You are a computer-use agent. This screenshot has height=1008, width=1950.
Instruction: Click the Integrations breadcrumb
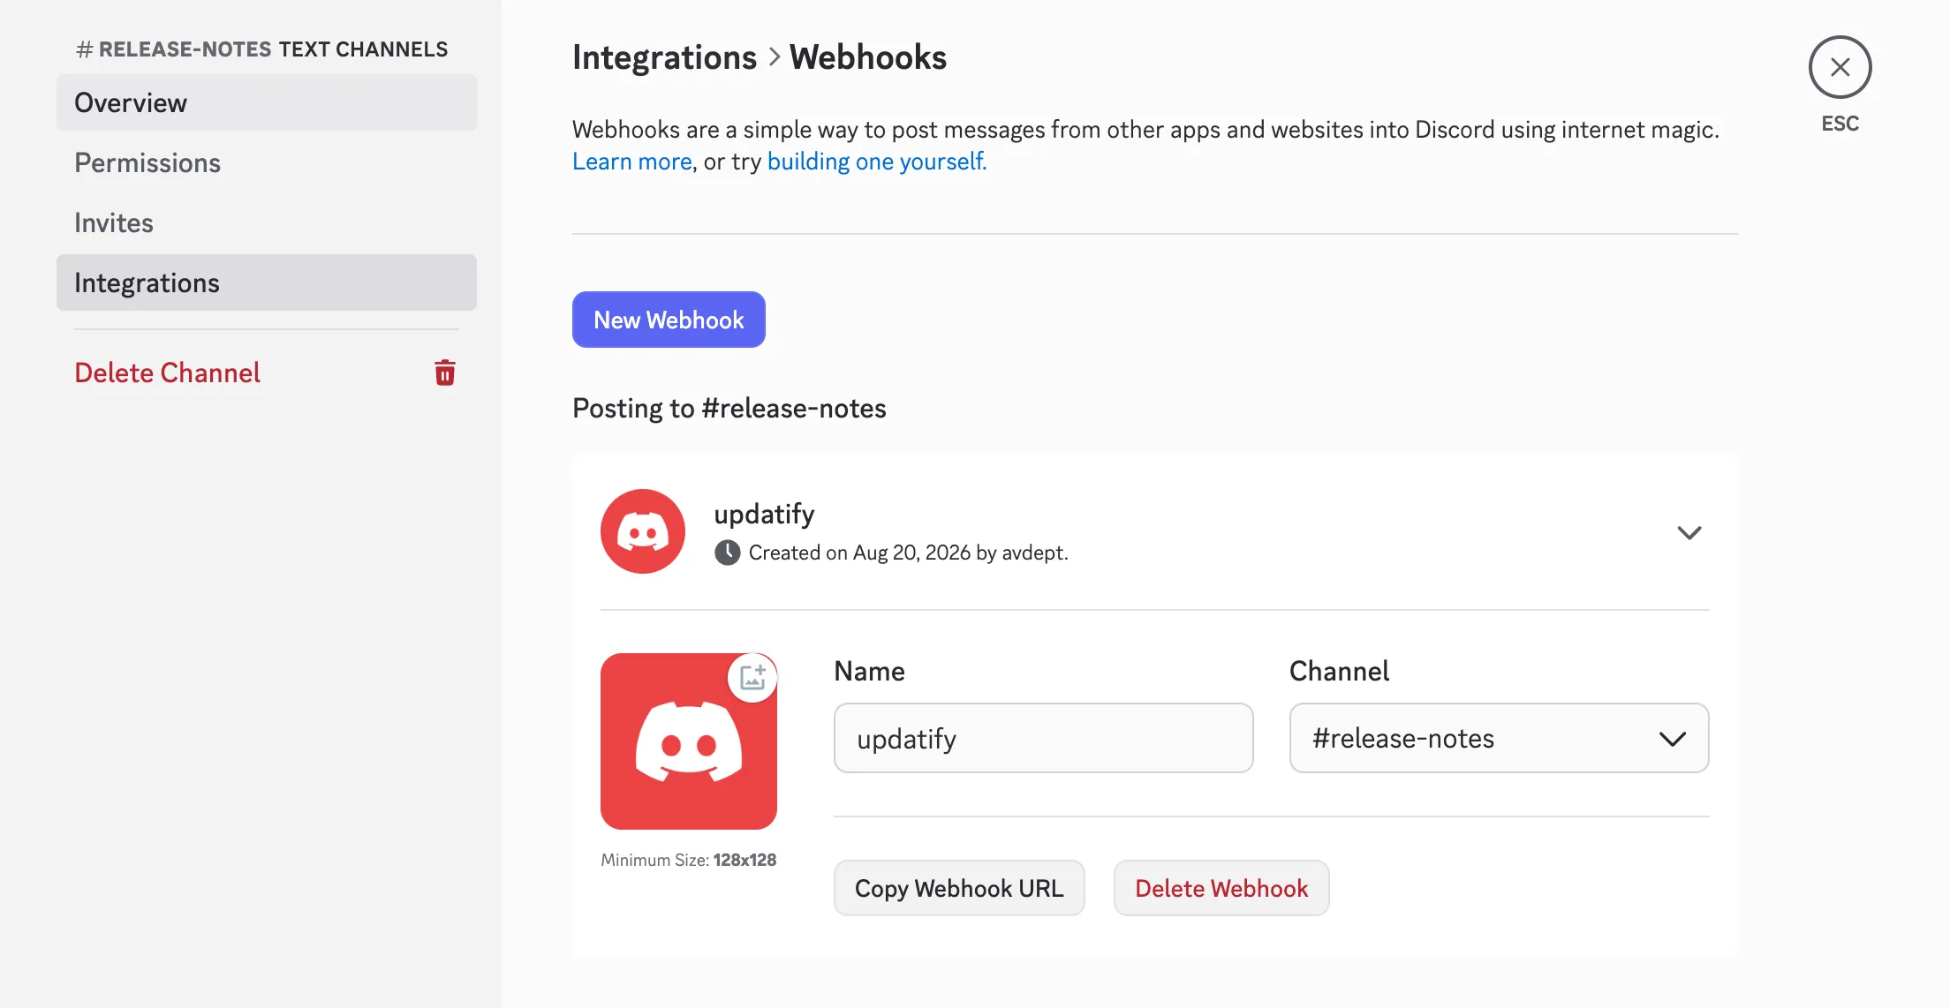click(x=664, y=57)
